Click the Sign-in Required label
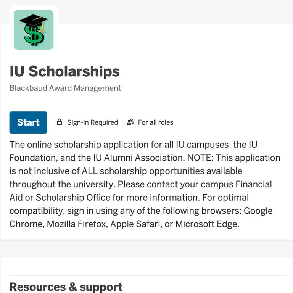Screen dimensions: 293x293 coord(92,122)
